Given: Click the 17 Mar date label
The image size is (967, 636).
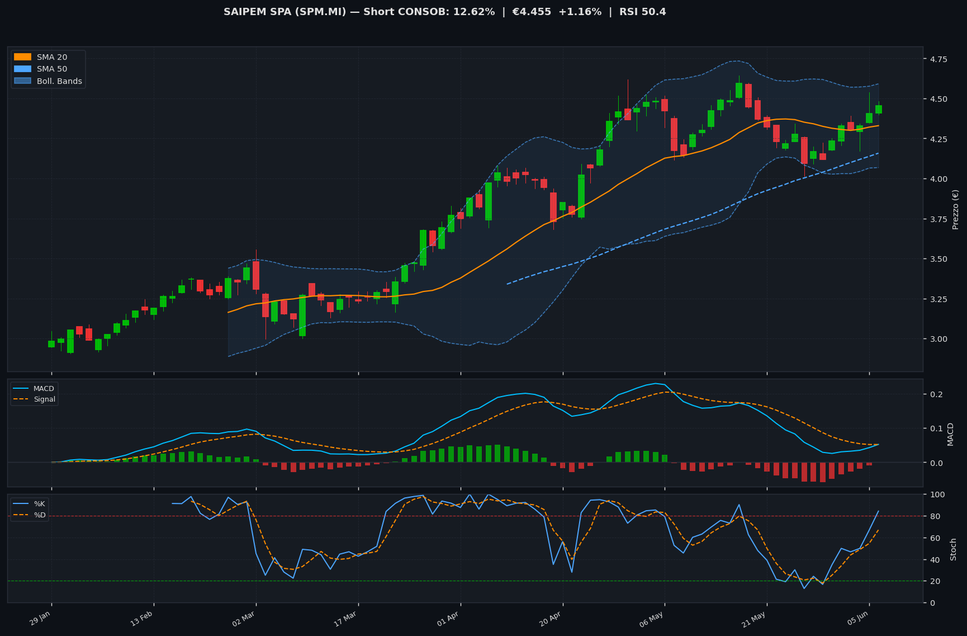Looking at the screenshot, I should [345, 619].
